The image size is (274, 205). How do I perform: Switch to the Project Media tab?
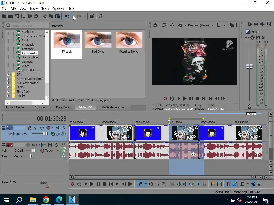15,107
